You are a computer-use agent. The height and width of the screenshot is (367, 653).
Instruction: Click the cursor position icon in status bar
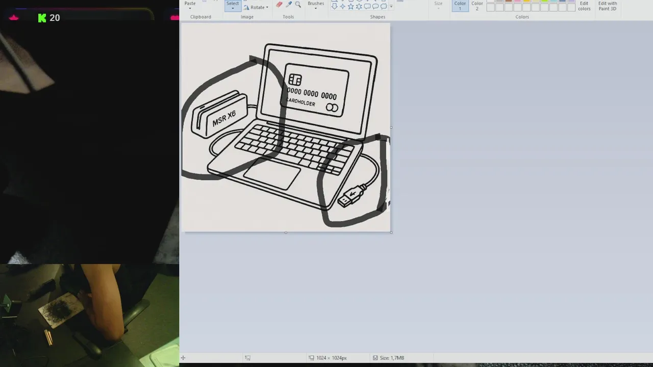[x=183, y=358]
